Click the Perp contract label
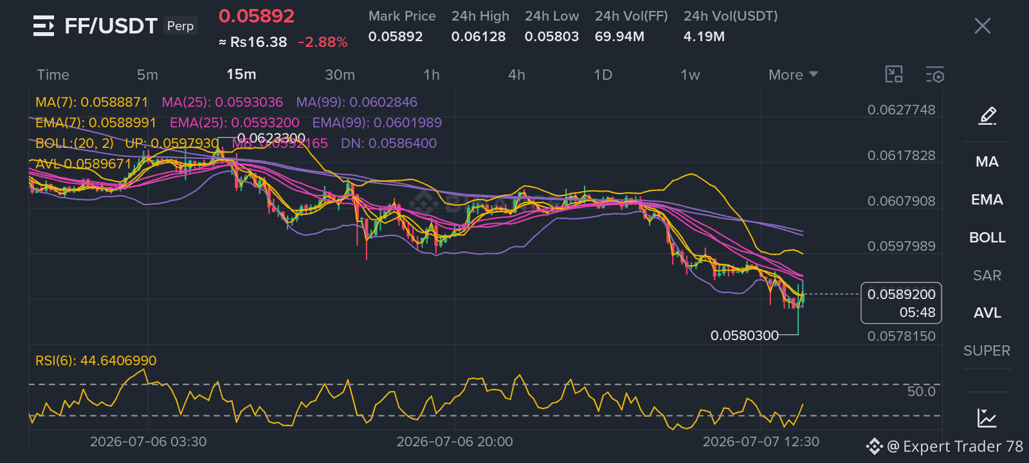The image size is (1029, 463). click(180, 26)
